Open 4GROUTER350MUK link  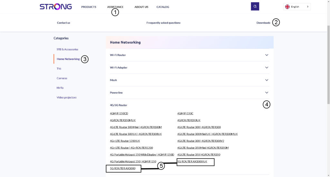[x=123, y=120]
